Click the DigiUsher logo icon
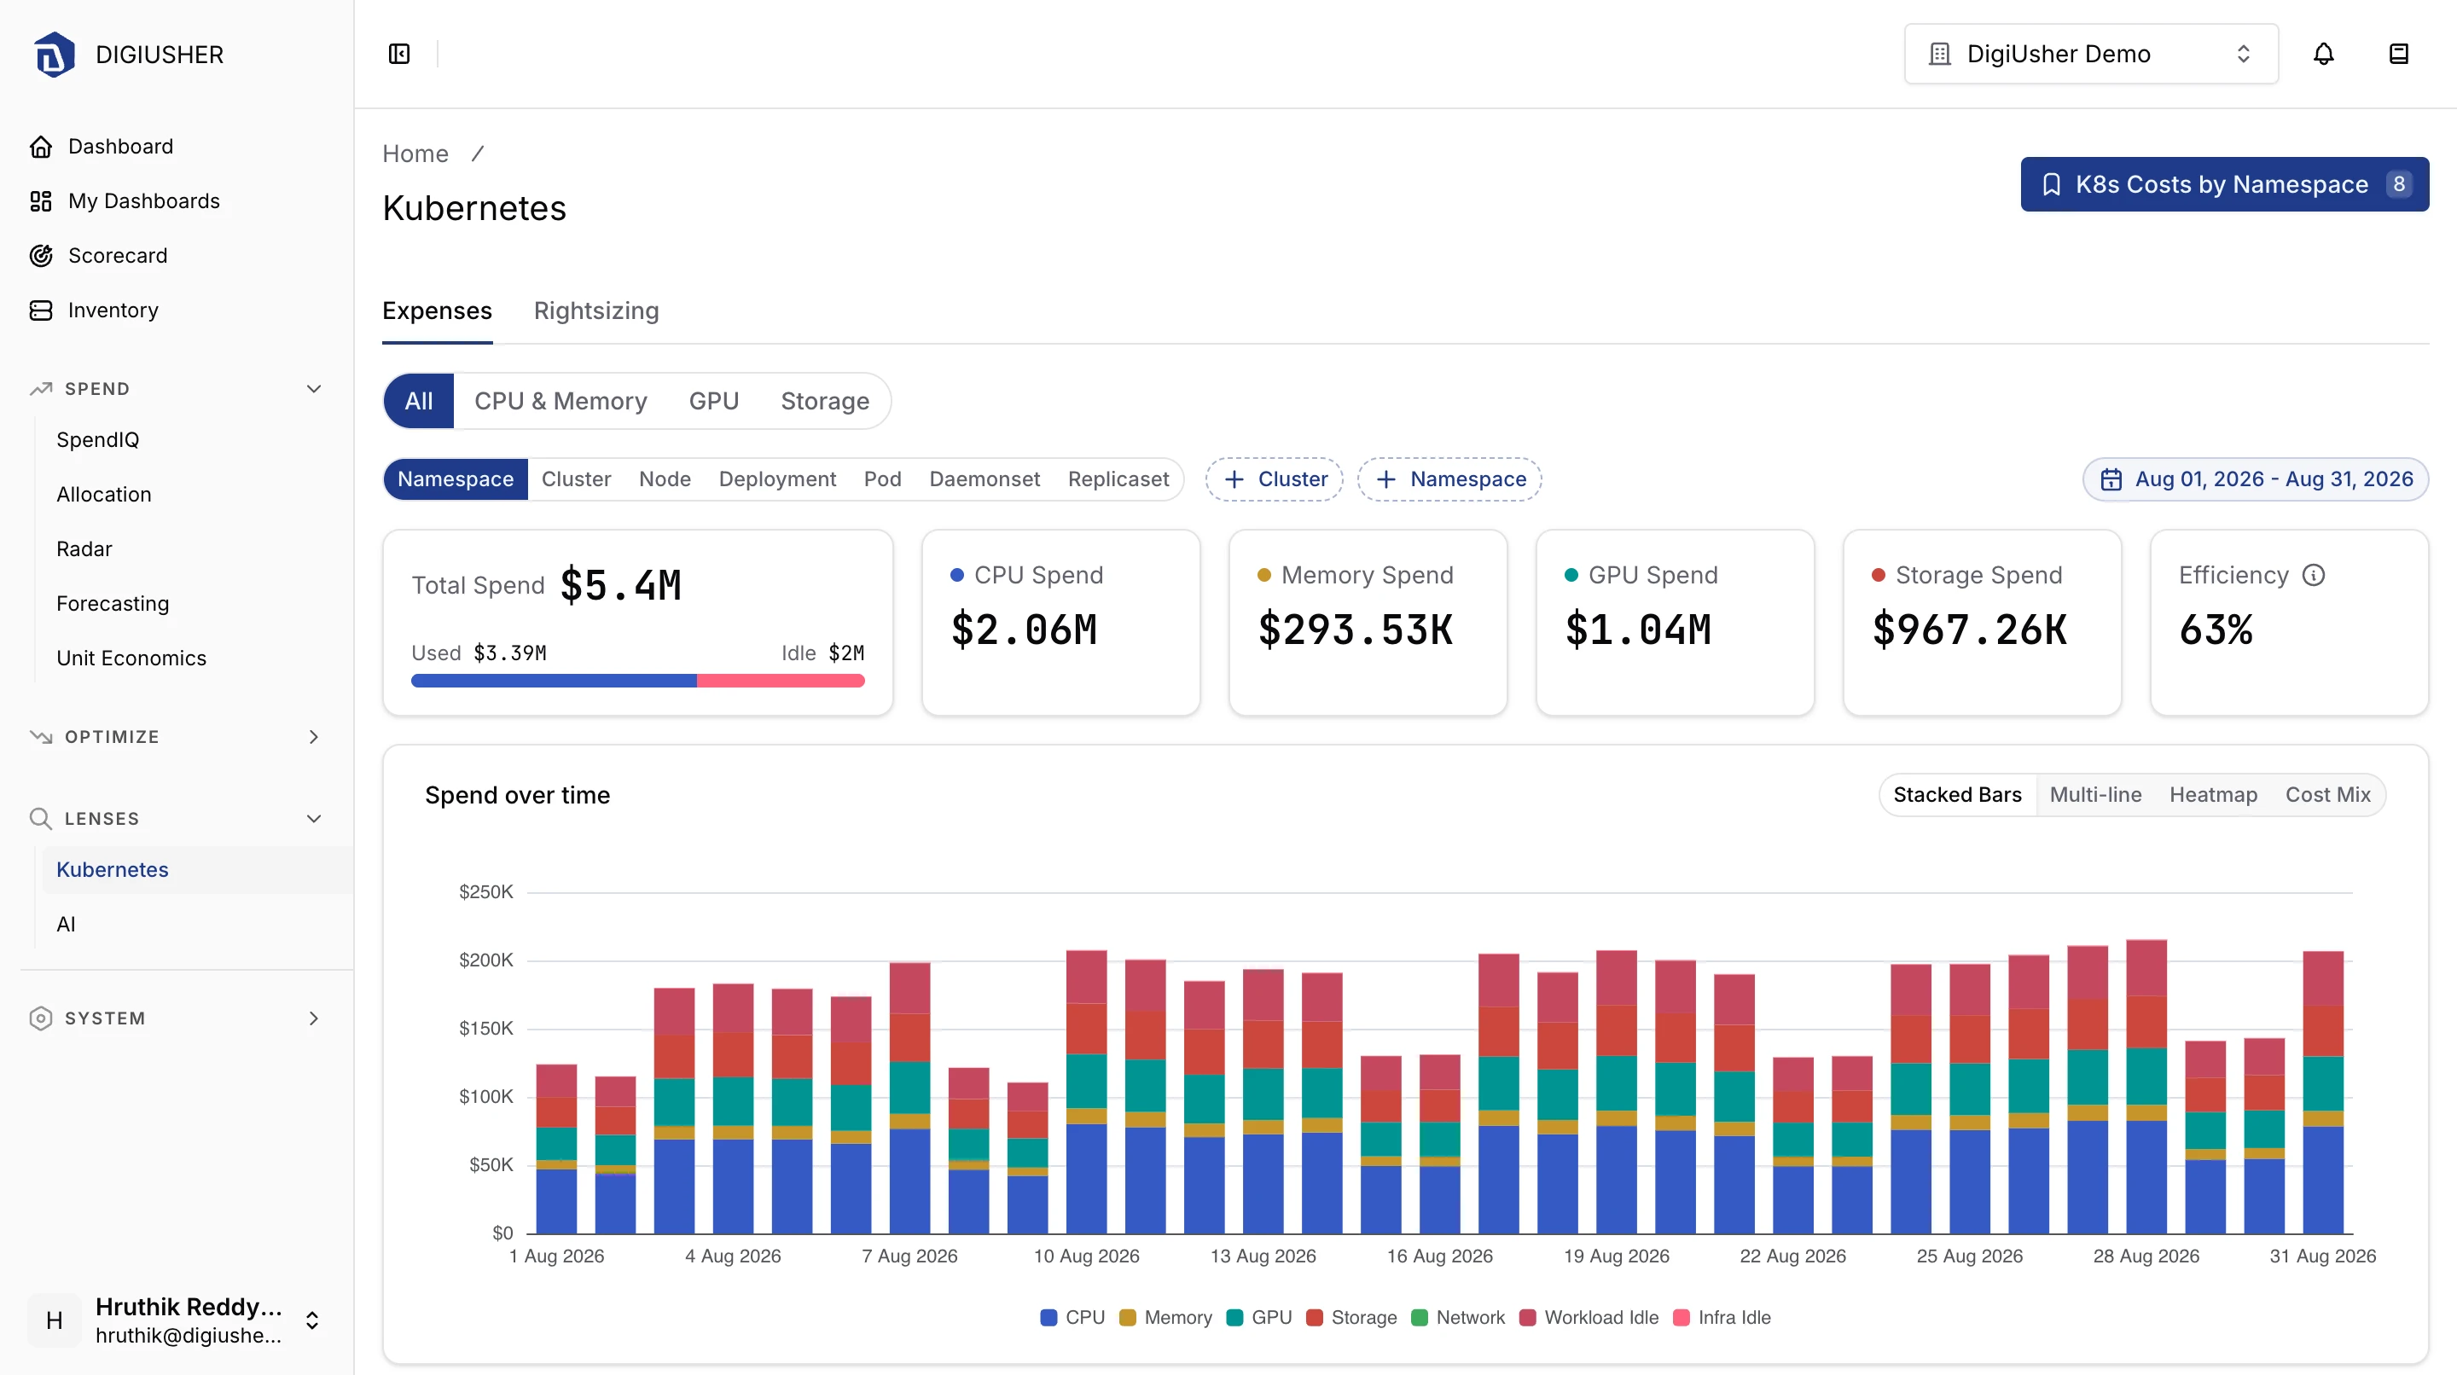The image size is (2457, 1375). [x=54, y=55]
